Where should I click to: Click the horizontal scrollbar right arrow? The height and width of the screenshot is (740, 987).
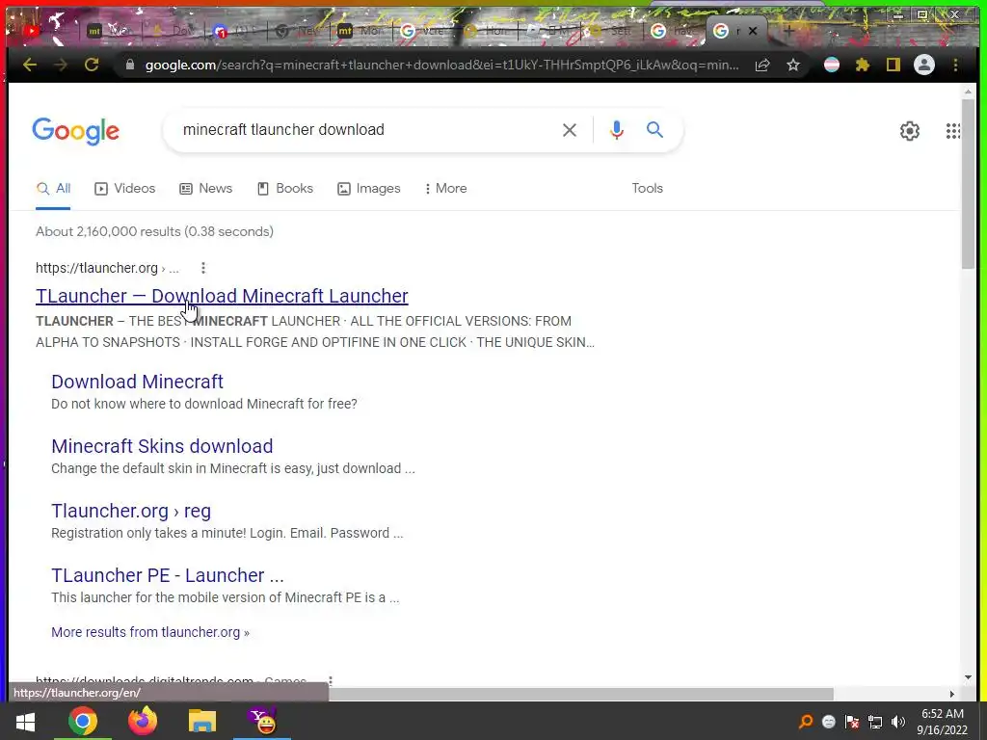951,694
